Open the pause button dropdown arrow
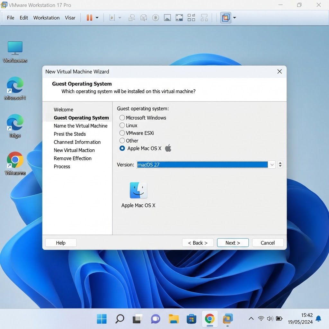 [x=97, y=18]
